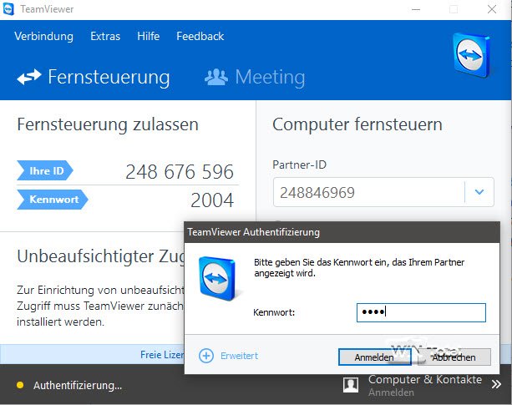Image resolution: width=512 pixels, height=405 pixels.
Task: Select the Ihre ID number 248 676 596
Action: [180, 172]
